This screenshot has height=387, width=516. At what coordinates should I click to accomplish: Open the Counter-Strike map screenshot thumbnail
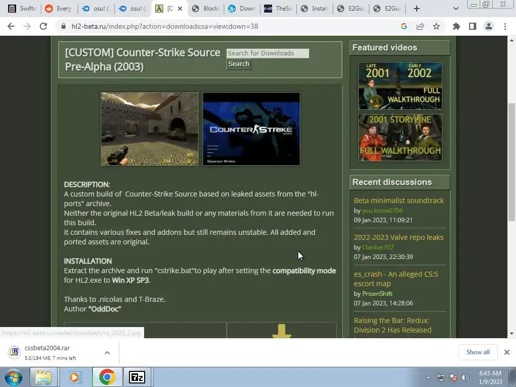150,128
